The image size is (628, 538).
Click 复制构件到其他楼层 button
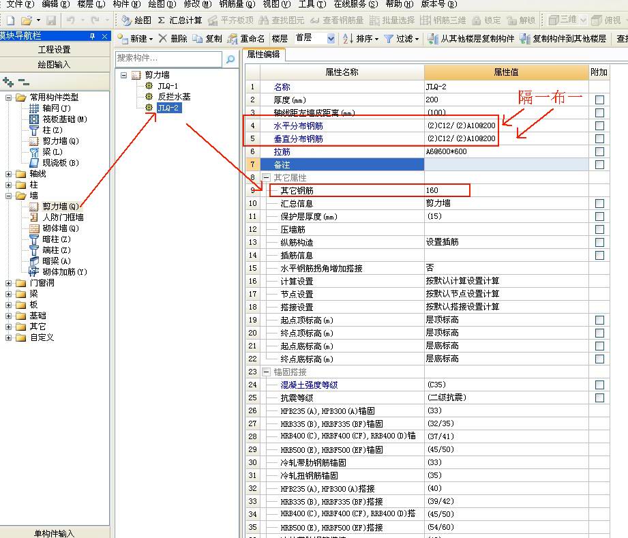pos(563,39)
